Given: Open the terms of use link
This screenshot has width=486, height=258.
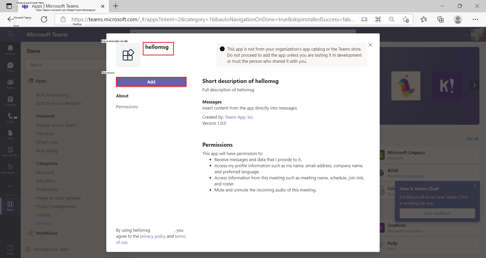Looking at the screenshot, I should (x=151, y=239).
